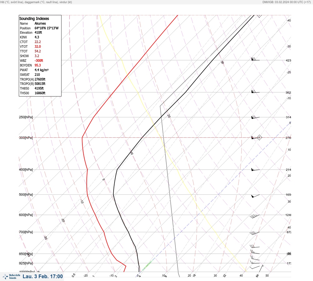313x281 pixels.
Task: Click the 300[hPa] pressure label
Action: point(26,138)
